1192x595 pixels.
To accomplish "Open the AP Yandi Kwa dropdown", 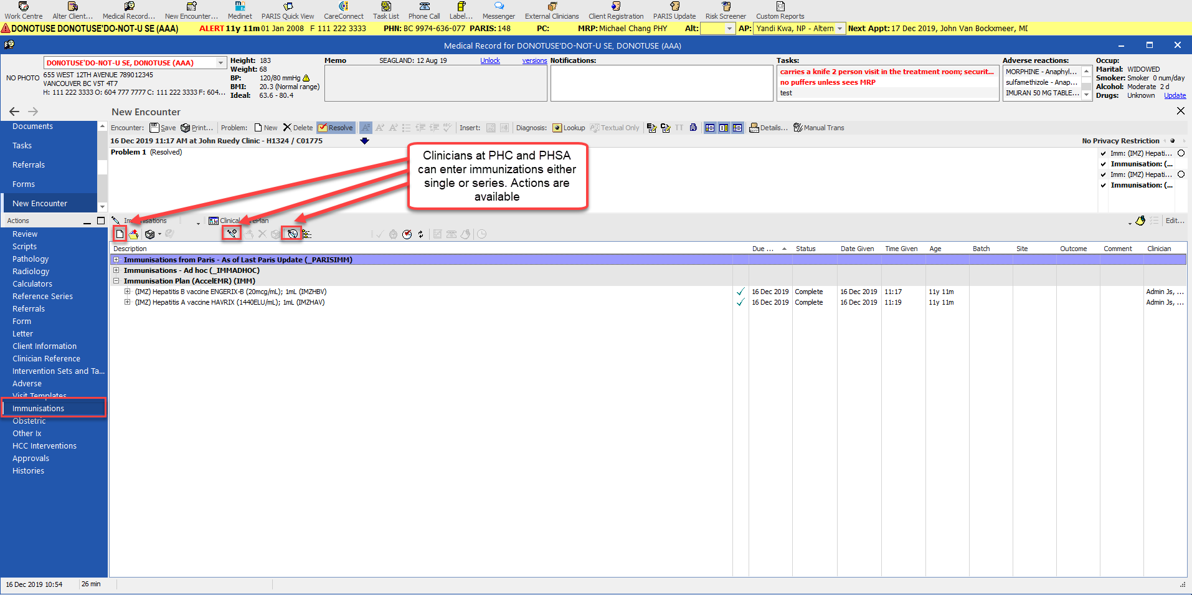I will pyautogui.click(x=840, y=29).
